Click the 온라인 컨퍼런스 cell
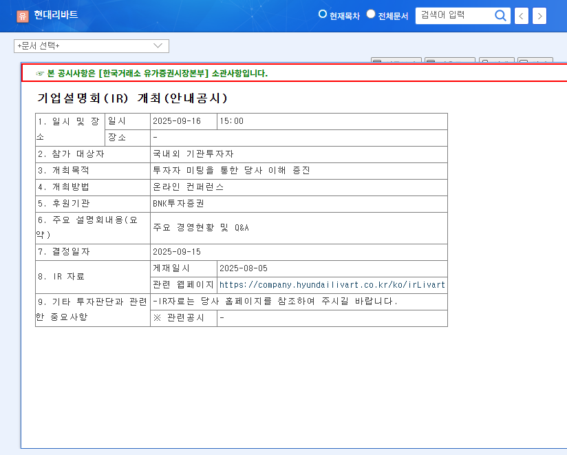This screenshot has width=567, height=455. pos(299,187)
